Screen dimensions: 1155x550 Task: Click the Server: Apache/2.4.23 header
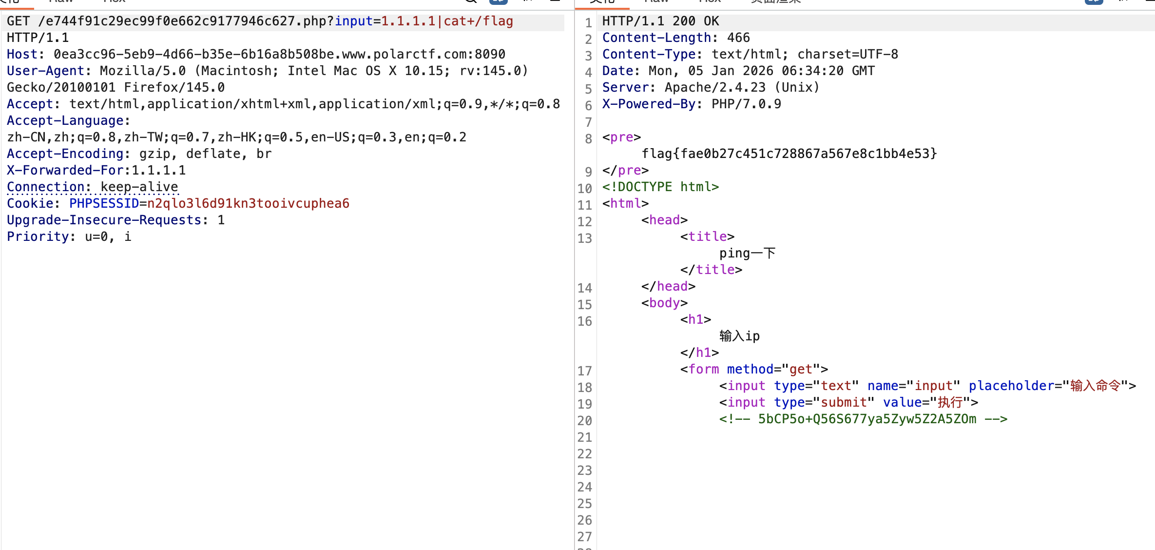(711, 88)
